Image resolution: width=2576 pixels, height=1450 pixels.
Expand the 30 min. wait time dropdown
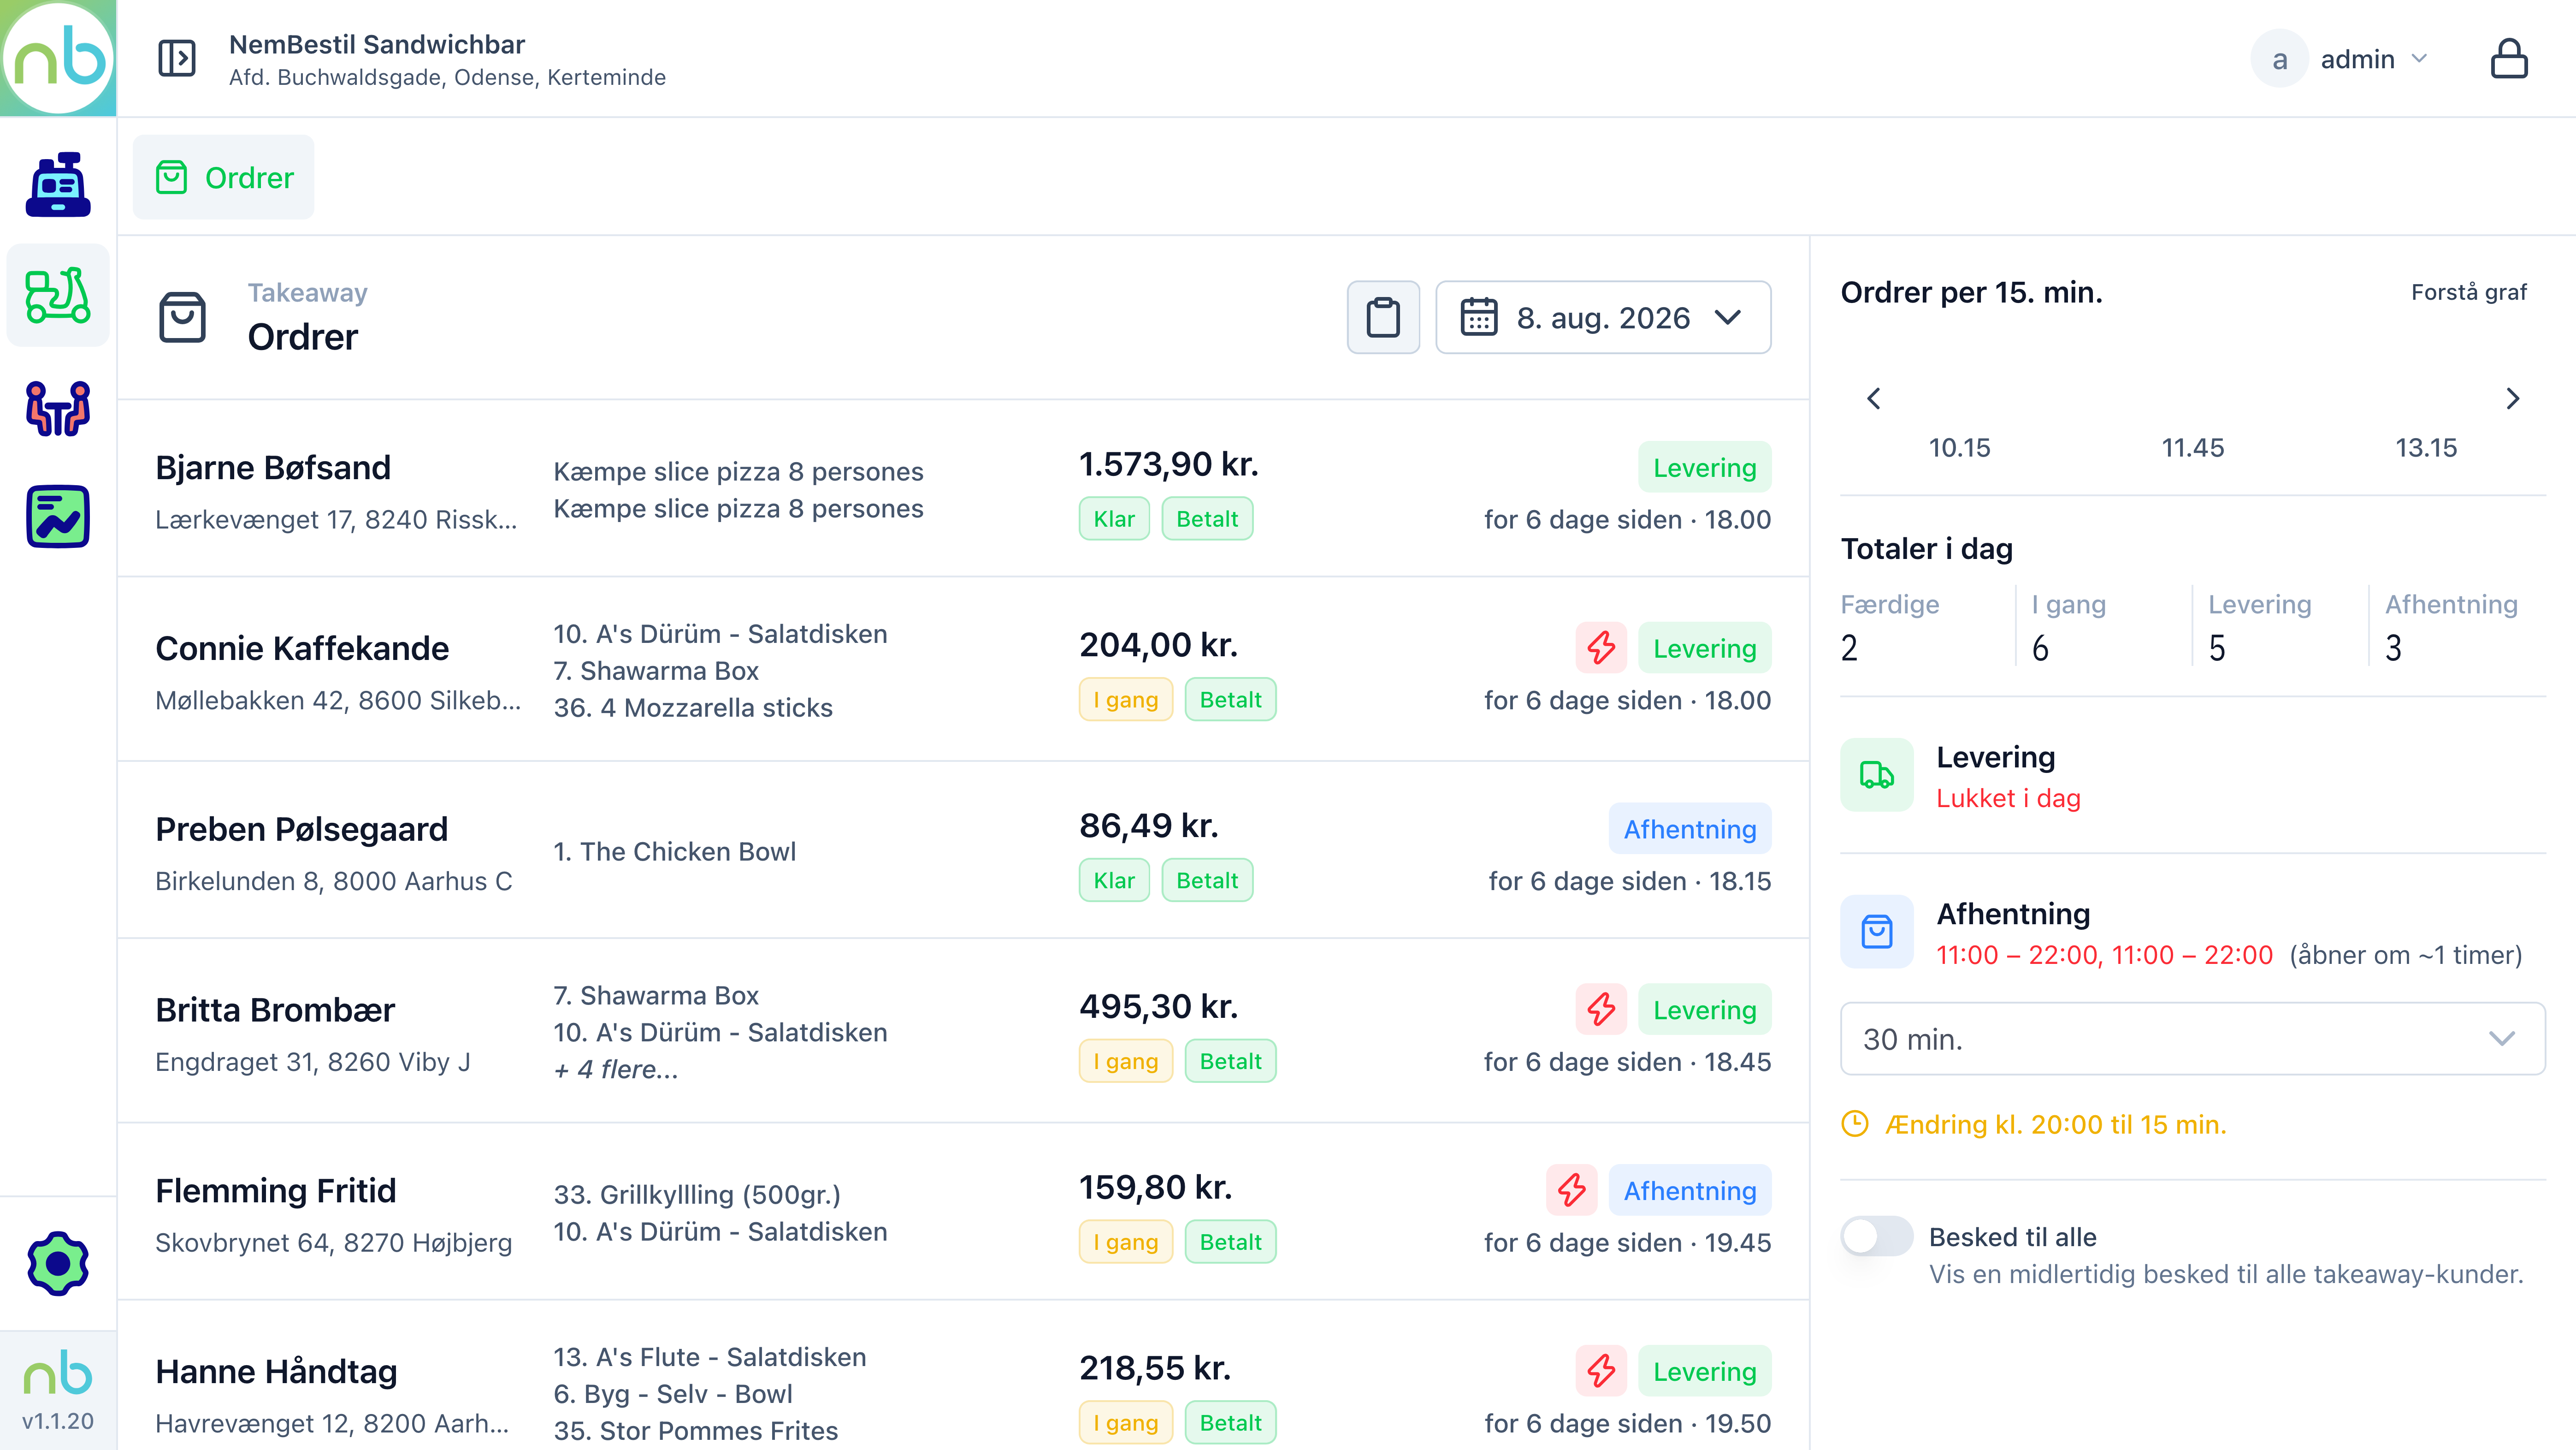2192,1039
